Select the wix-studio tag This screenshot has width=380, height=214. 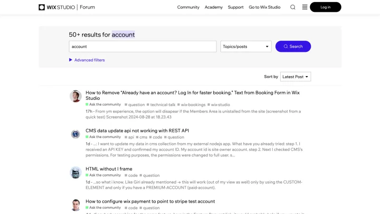pos(218,105)
